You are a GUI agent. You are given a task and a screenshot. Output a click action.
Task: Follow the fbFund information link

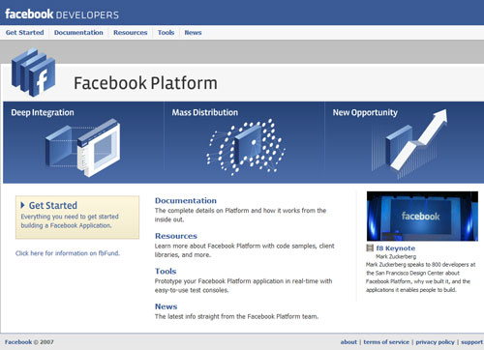68,253
